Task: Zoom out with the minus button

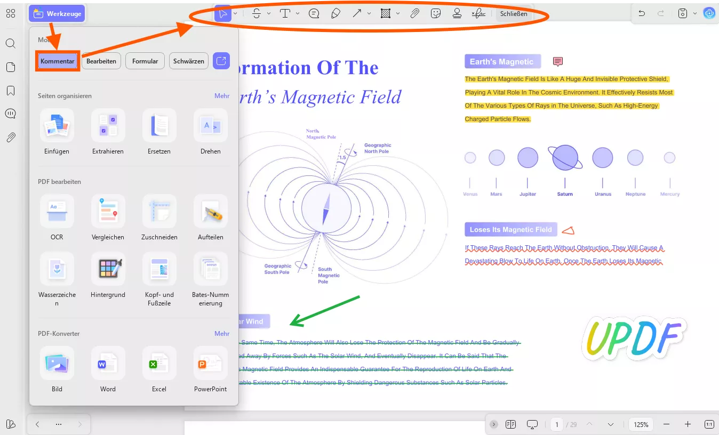Action: click(x=666, y=424)
